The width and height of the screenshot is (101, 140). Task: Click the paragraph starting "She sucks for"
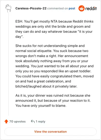coord(55,66)
